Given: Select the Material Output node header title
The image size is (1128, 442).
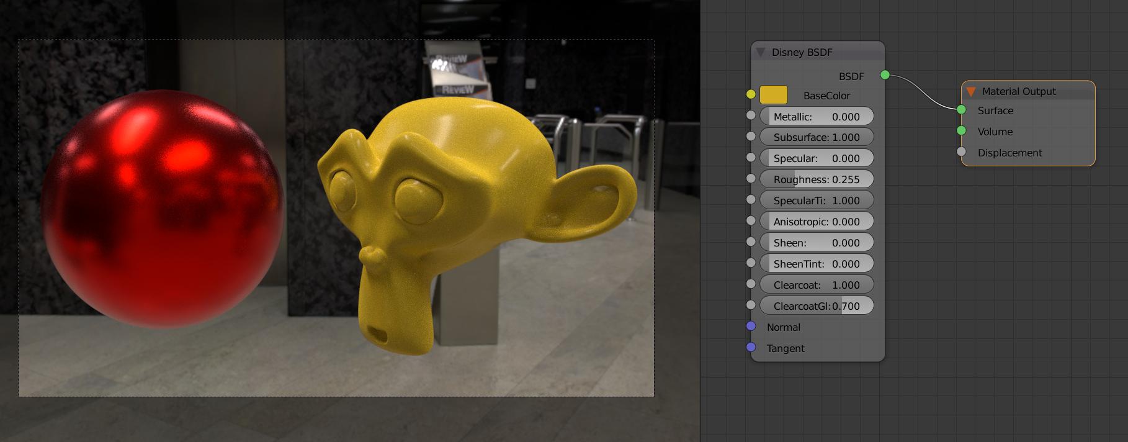Looking at the screenshot, I should (x=1019, y=91).
